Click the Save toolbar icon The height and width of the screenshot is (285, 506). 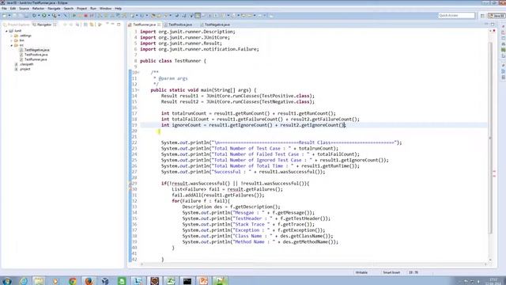pos(14,16)
